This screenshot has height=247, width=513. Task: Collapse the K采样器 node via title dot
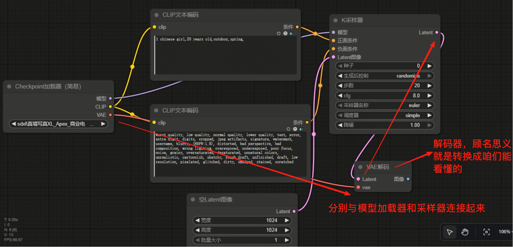point(335,20)
